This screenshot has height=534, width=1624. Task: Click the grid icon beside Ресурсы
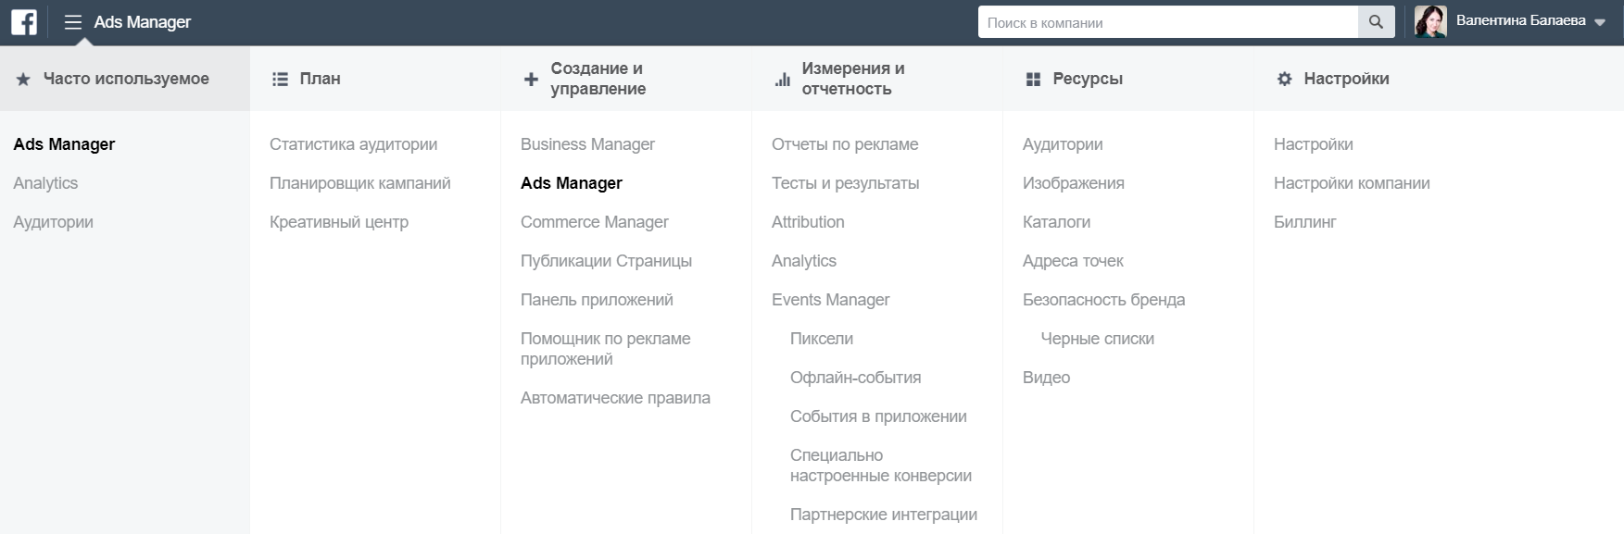point(1034,80)
